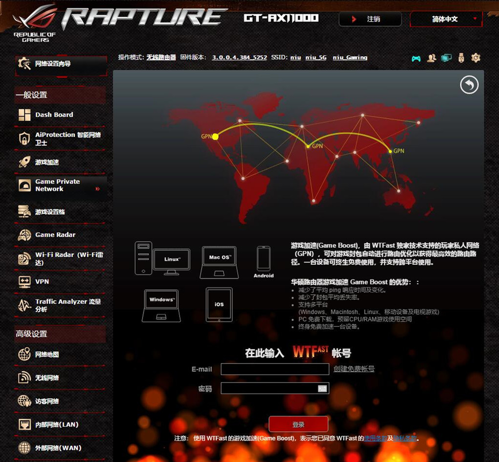Click the Wi-Fi Radar icon
Image resolution: width=499 pixels, height=462 pixels.
tap(24, 259)
